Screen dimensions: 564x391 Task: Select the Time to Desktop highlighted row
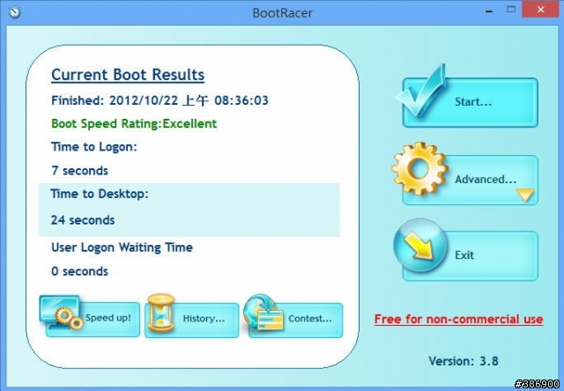(189, 210)
